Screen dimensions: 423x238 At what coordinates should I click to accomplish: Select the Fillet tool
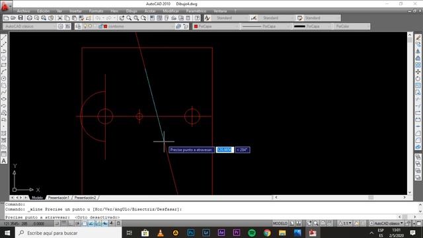[418, 140]
